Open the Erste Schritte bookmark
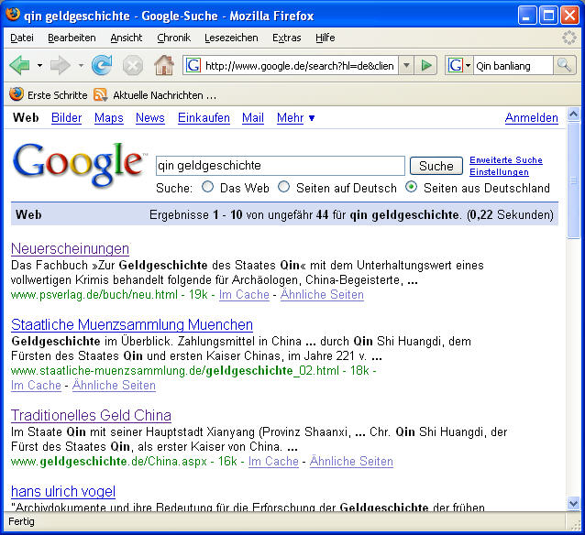585x535 pixels. click(x=48, y=95)
